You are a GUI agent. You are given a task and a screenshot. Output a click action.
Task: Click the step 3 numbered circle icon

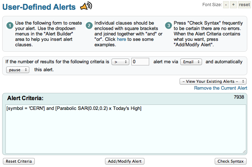point(168,26)
